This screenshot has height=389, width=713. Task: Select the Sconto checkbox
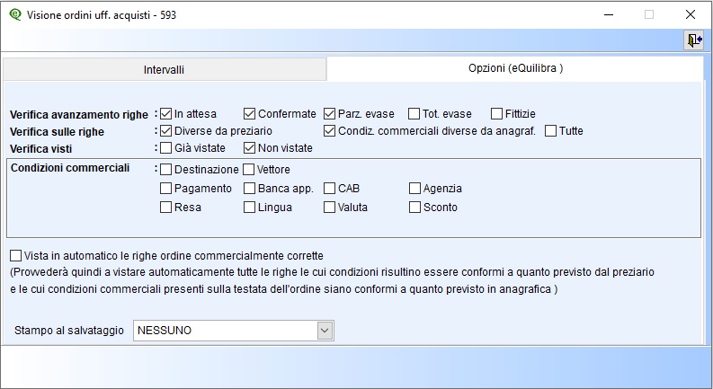click(414, 208)
